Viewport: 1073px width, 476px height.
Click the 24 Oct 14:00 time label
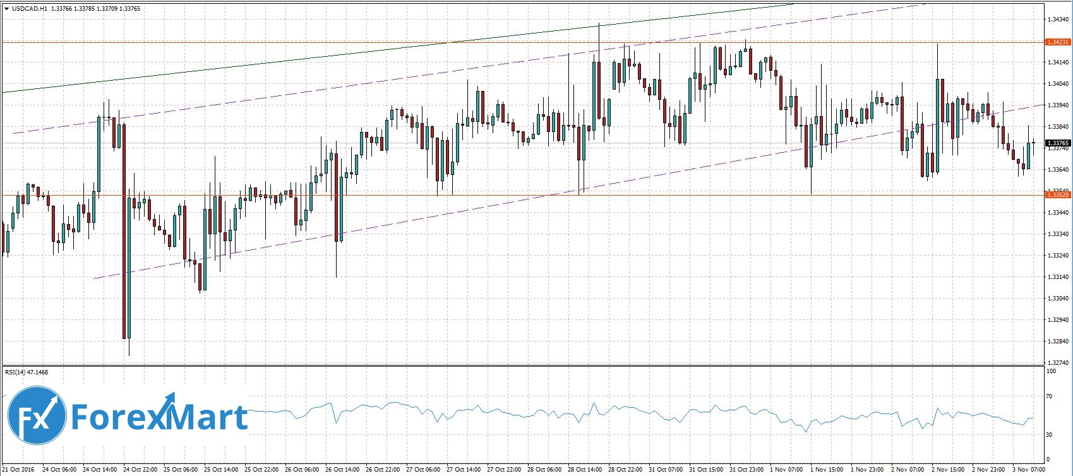pyautogui.click(x=100, y=470)
